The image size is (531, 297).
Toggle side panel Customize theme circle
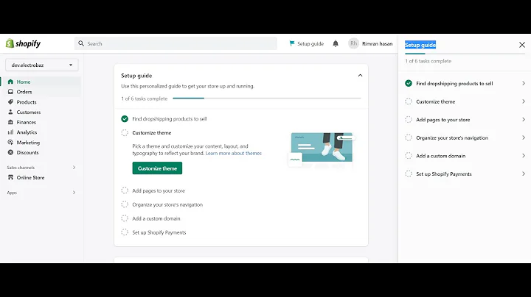[x=409, y=101]
